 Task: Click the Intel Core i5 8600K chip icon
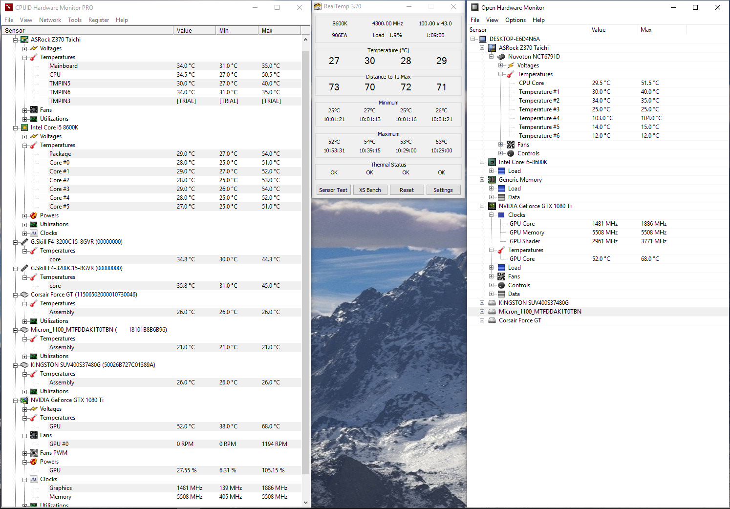[x=24, y=127]
